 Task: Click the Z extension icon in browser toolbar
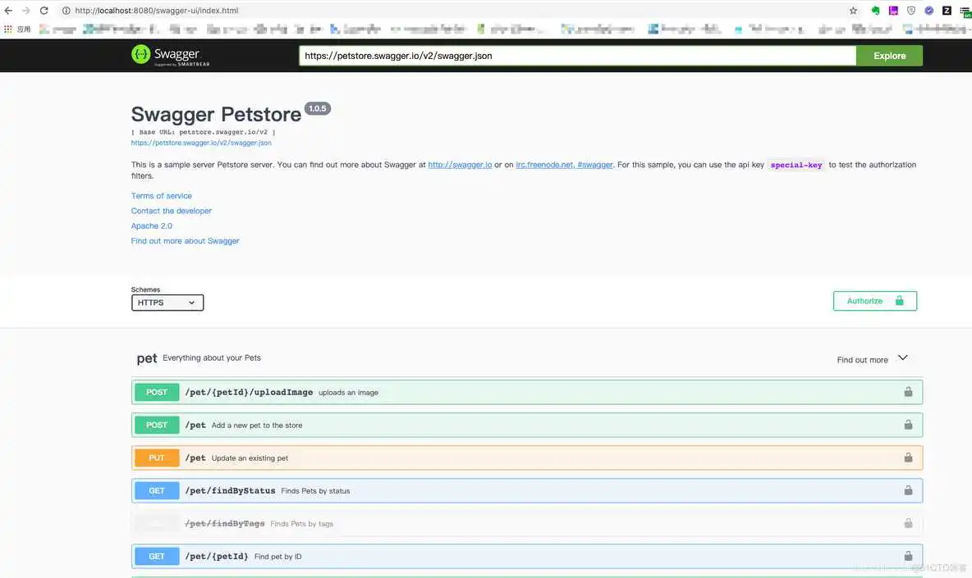point(946,11)
